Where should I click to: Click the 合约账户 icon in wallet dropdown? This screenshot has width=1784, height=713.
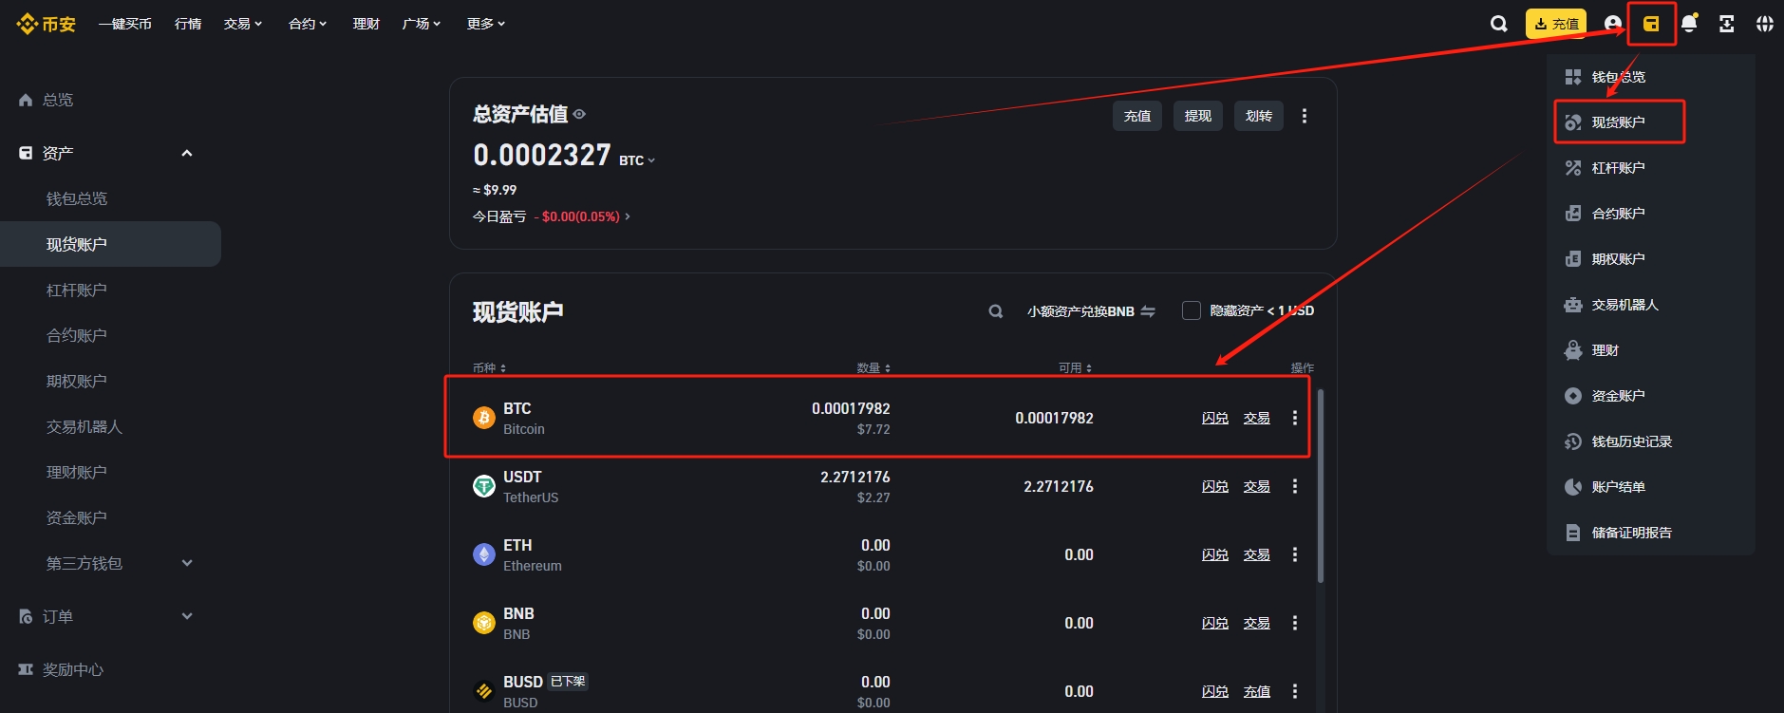tap(1573, 214)
